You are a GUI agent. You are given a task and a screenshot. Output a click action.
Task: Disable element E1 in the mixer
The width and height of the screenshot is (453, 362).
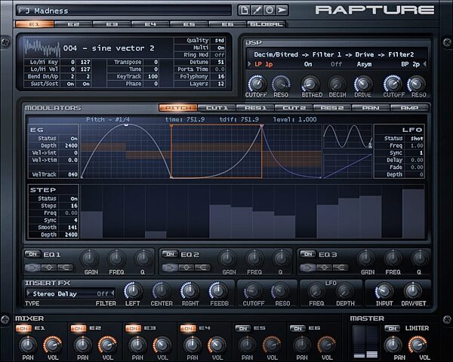pos(23,329)
